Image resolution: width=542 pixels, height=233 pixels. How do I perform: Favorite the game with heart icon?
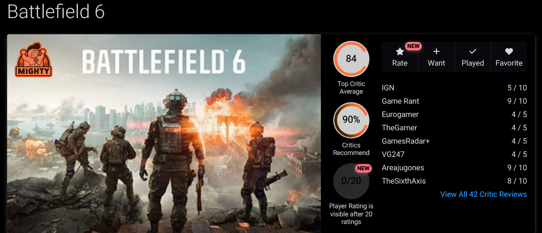pyautogui.click(x=509, y=51)
